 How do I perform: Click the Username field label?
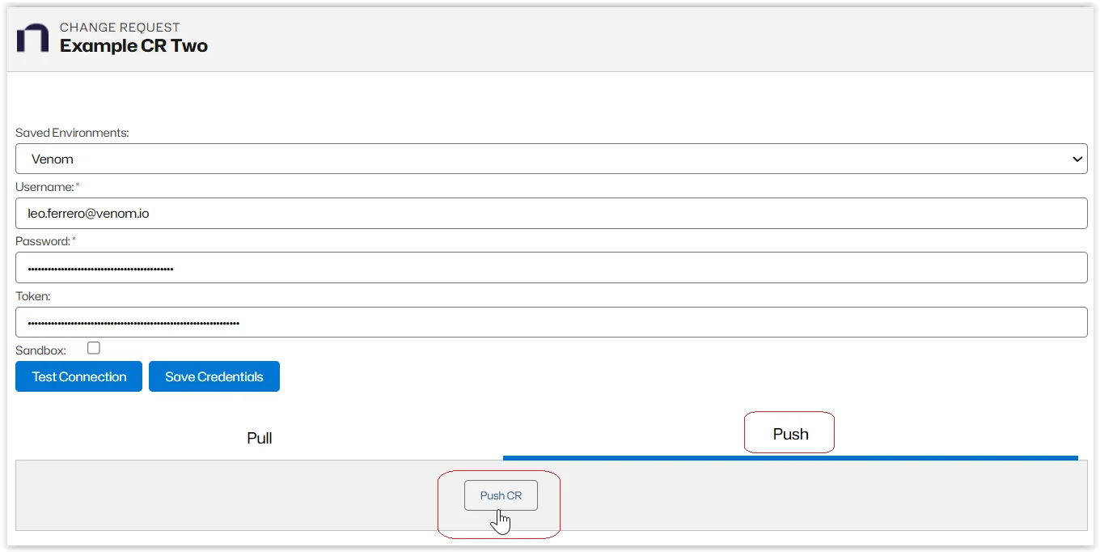pos(44,187)
